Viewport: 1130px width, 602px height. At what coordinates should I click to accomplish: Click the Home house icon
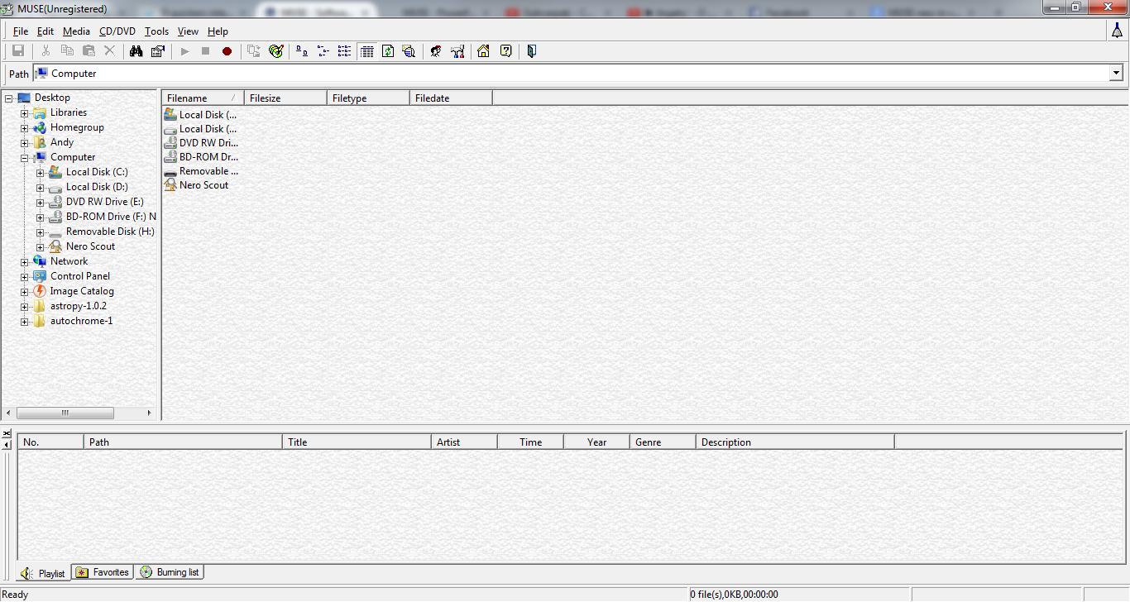(x=483, y=51)
